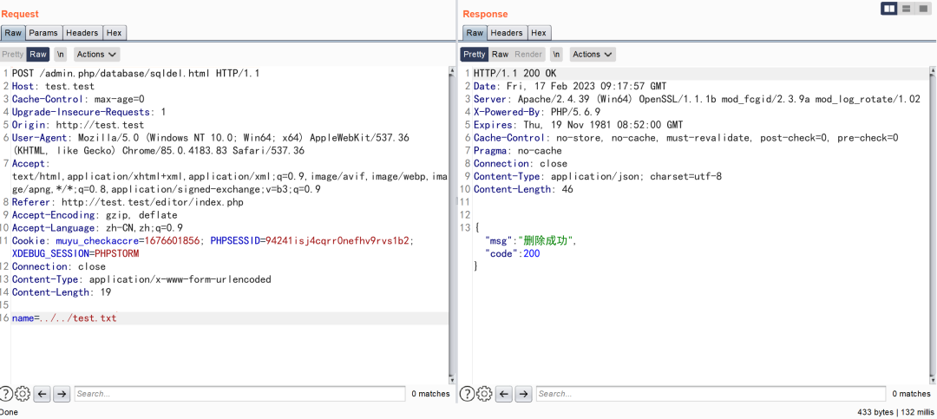Select Request Headers tab

point(82,33)
